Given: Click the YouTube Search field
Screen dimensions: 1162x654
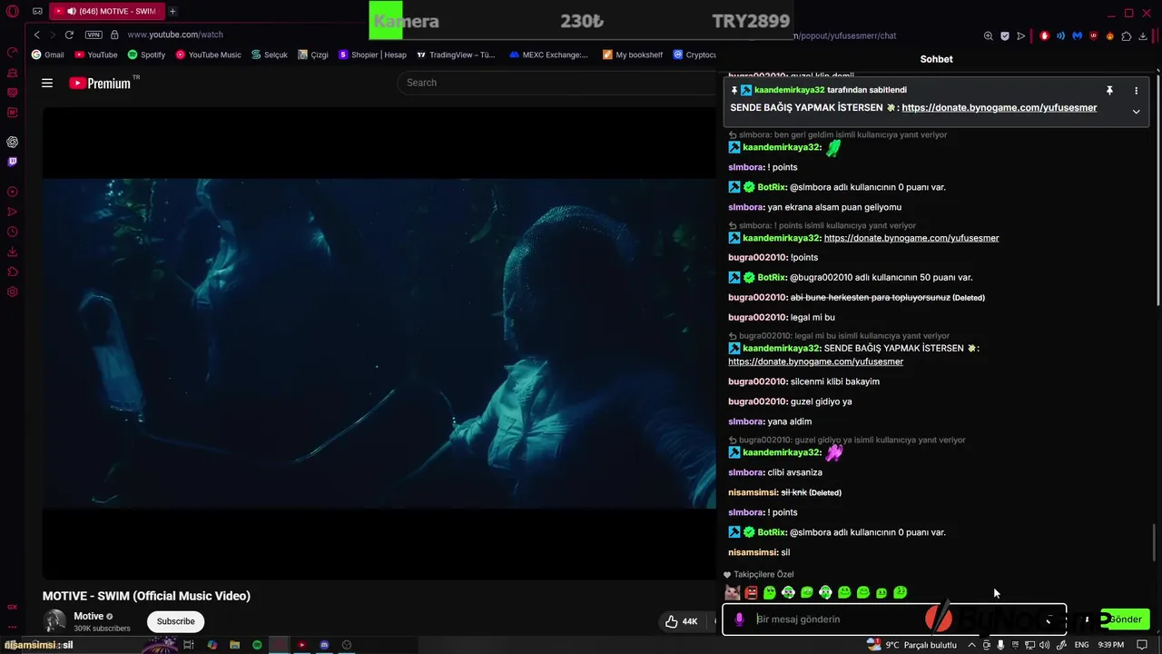Looking at the screenshot, I should [556, 83].
